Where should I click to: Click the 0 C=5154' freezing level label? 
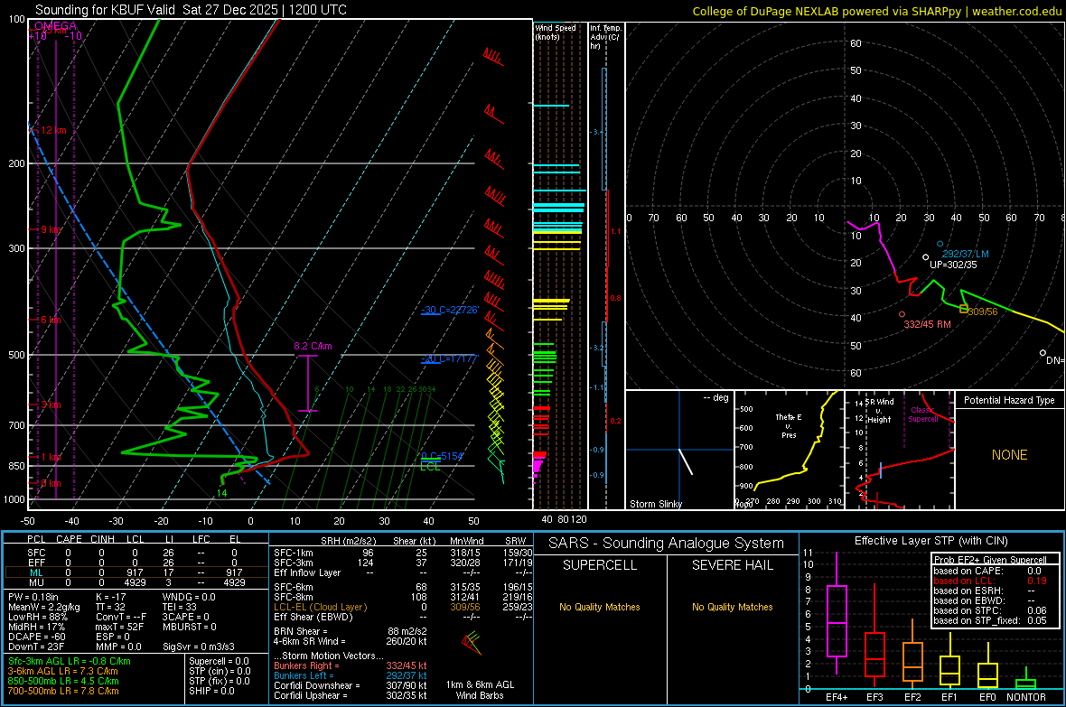coord(442,456)
